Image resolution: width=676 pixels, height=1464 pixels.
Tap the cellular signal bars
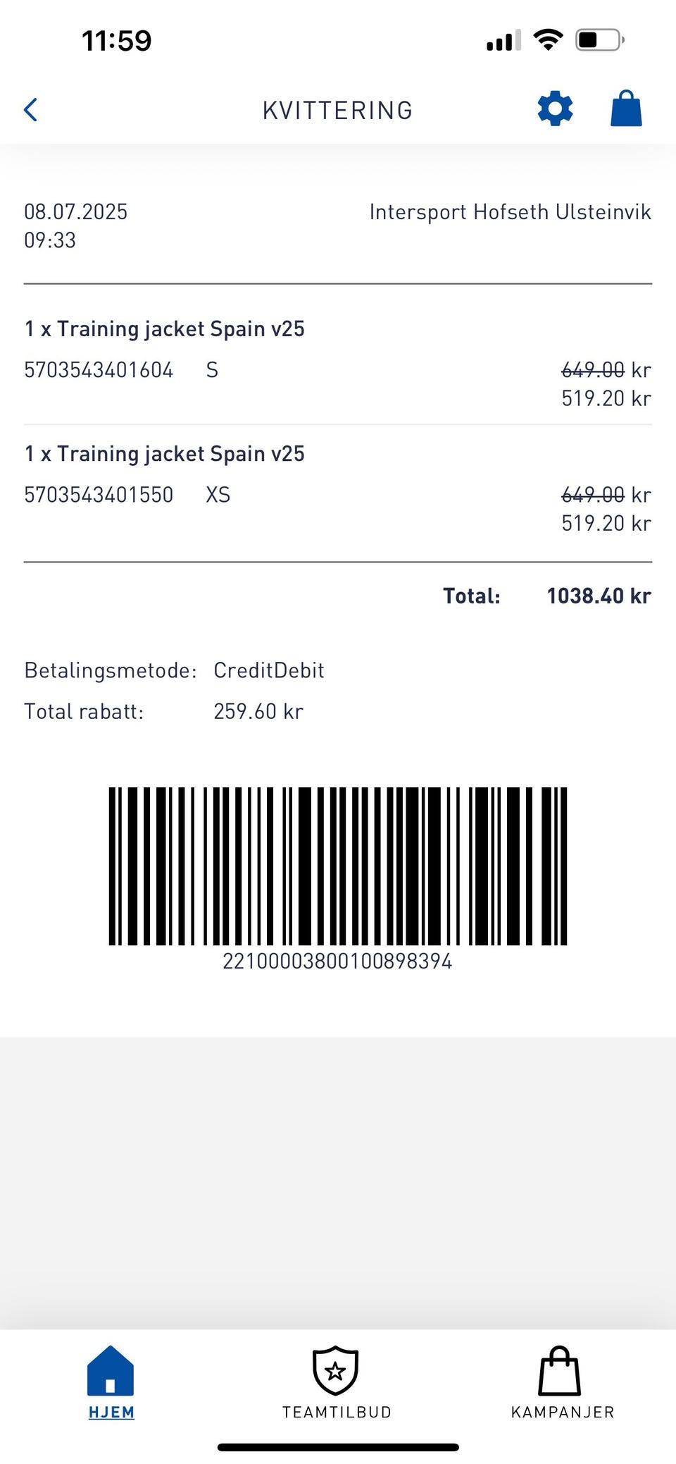point(503,41)
